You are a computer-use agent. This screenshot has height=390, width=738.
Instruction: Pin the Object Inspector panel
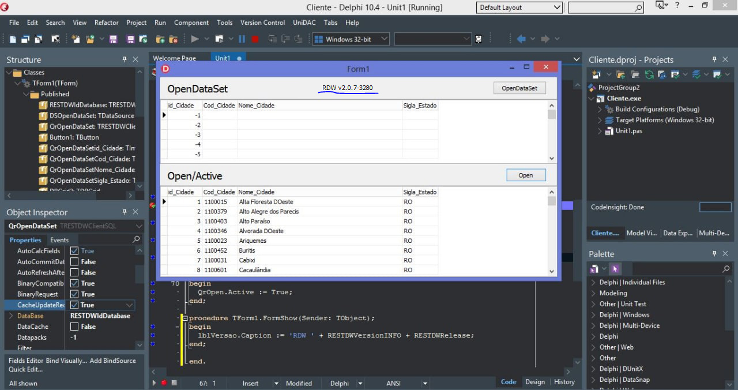pos(125,212)
